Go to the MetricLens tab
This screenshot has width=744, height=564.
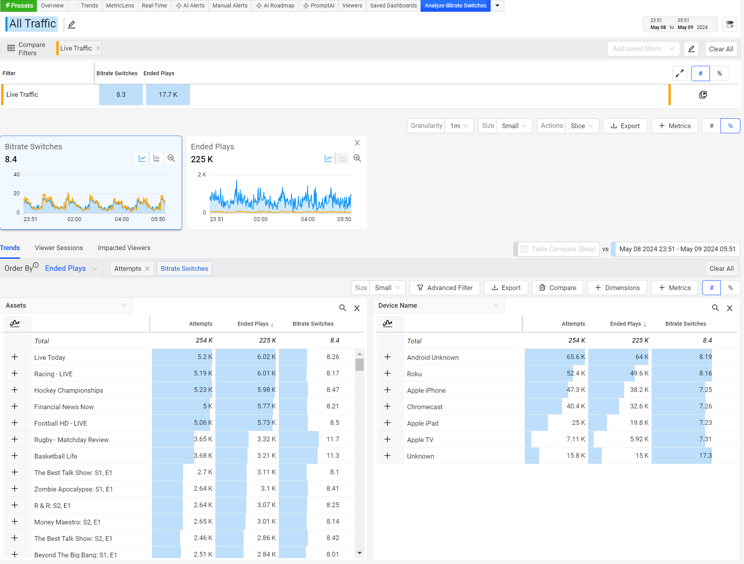coord(120,5)
